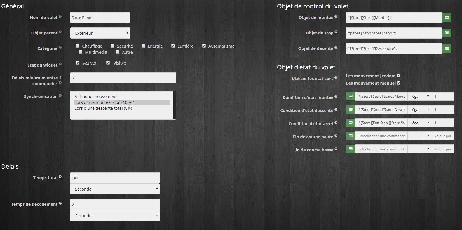Click the Temps de décollement value field
462x230 pixels.
(115, 204)
